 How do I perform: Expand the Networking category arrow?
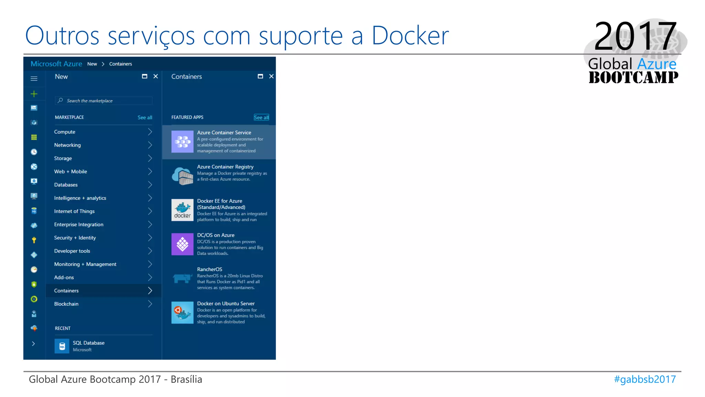click(150, 145)
